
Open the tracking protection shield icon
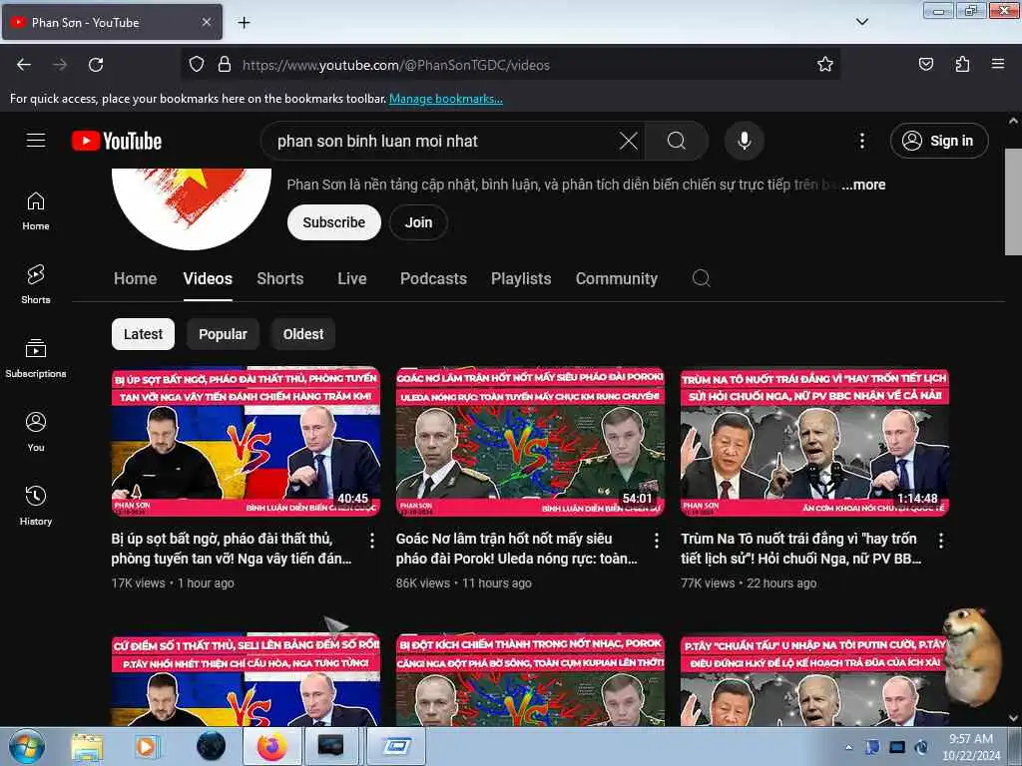click(x=197, y=65)
